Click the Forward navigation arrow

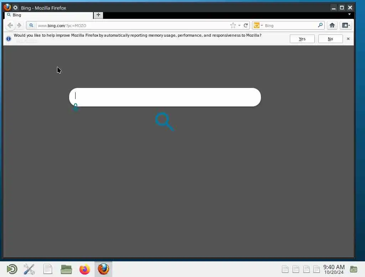pos(19,25)
